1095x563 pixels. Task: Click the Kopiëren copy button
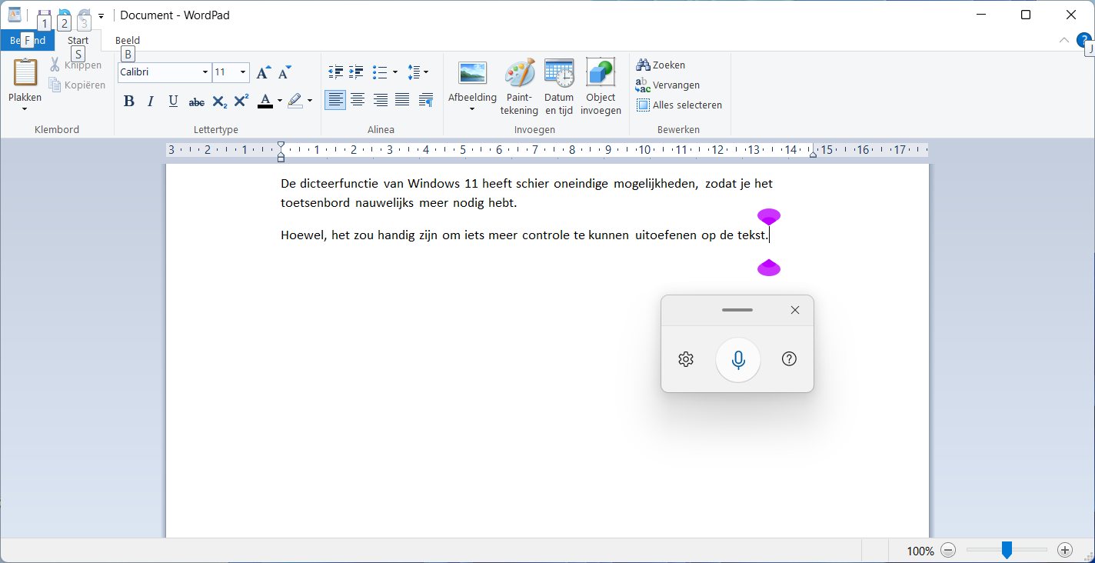click(77, 85)
